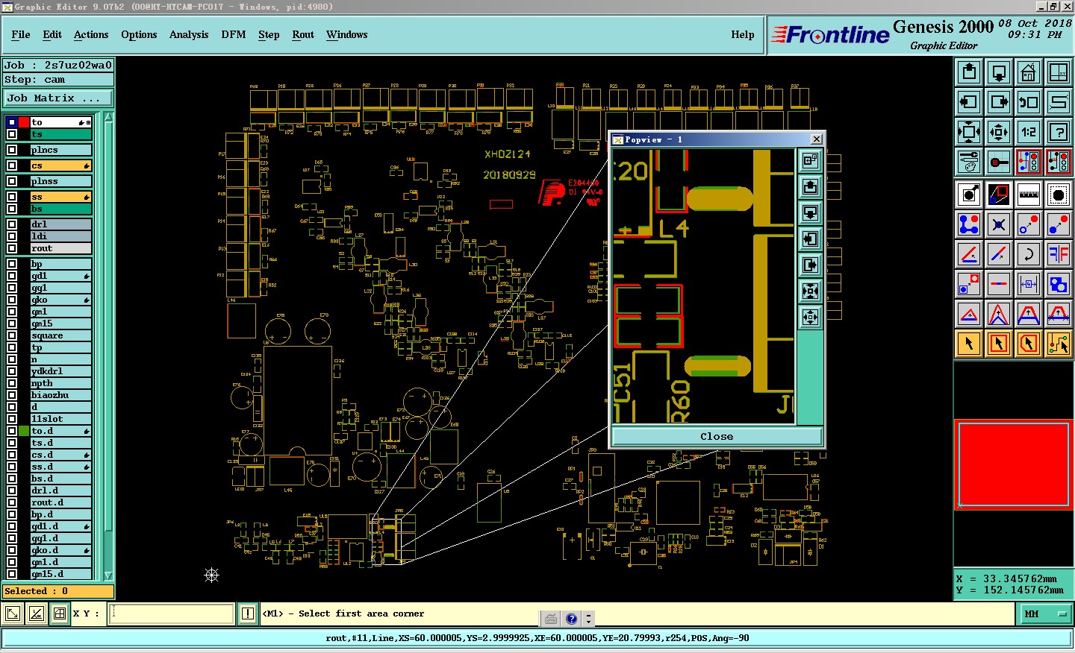
Task: Open the Step menu
Action: (x=269, y=34)
